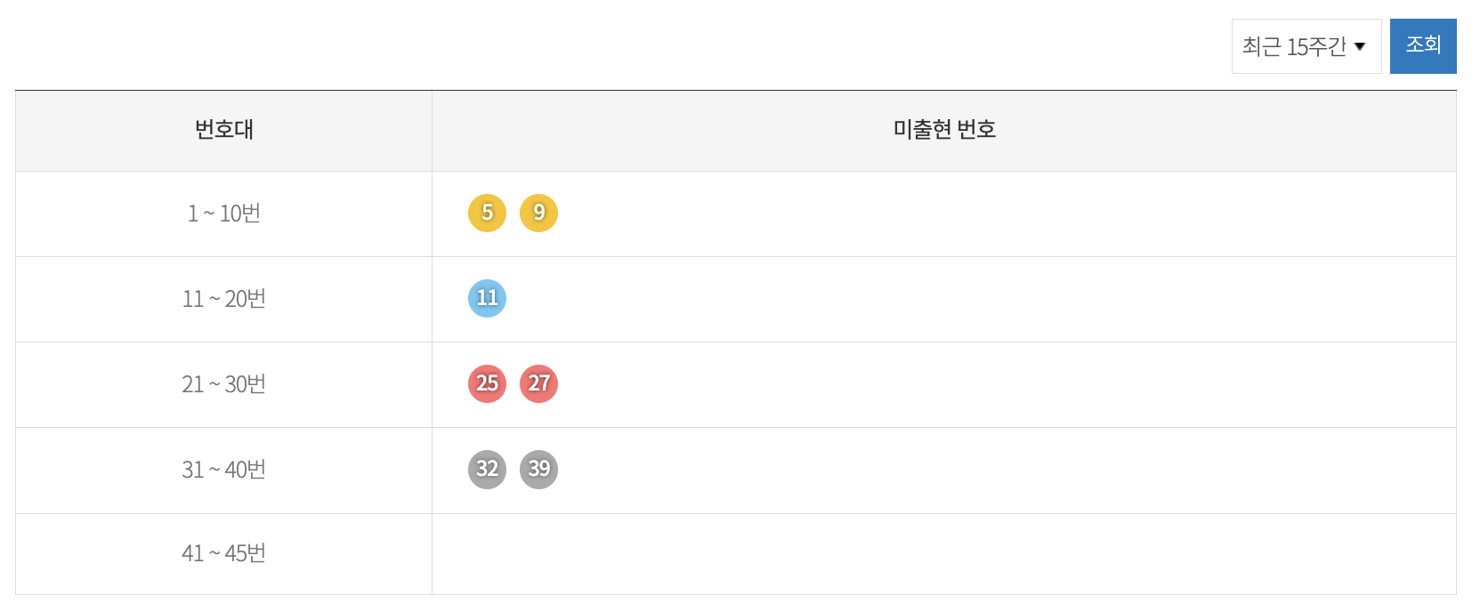Click the blue number ball 11
The height and width of the screenshot is (612, 1472).
coord(486,299)
